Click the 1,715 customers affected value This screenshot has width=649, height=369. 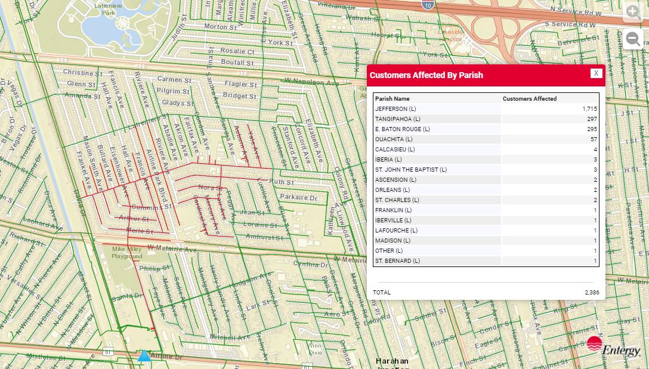click(589, 109)
